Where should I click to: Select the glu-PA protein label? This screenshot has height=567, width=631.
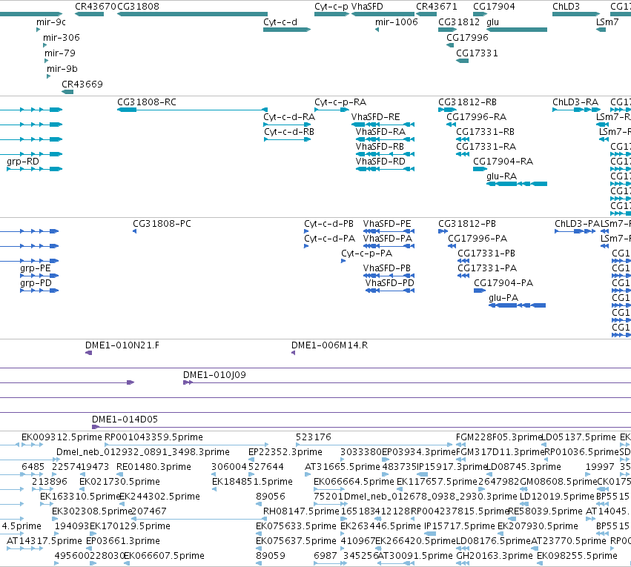[503, 298]
